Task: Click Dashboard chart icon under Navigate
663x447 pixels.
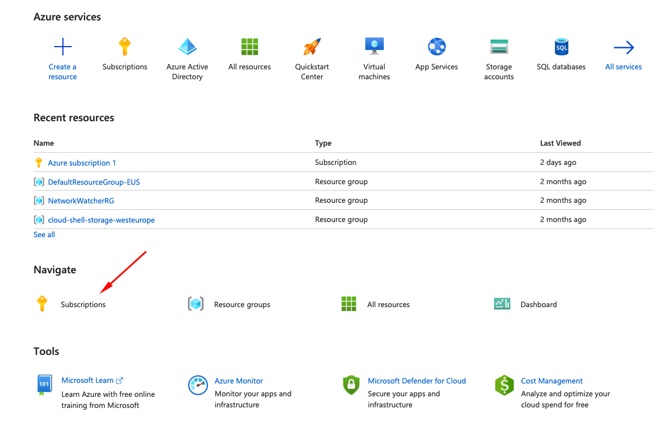Action: (502, 304)
